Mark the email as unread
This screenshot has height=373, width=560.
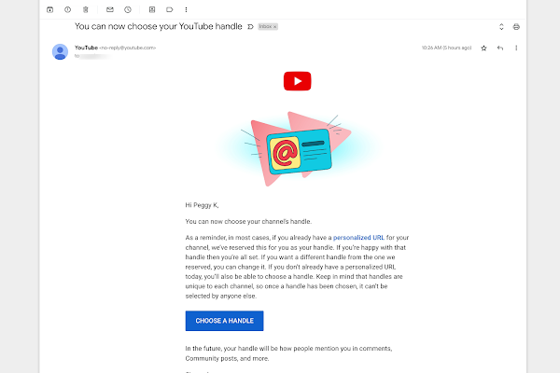point(110,9)
